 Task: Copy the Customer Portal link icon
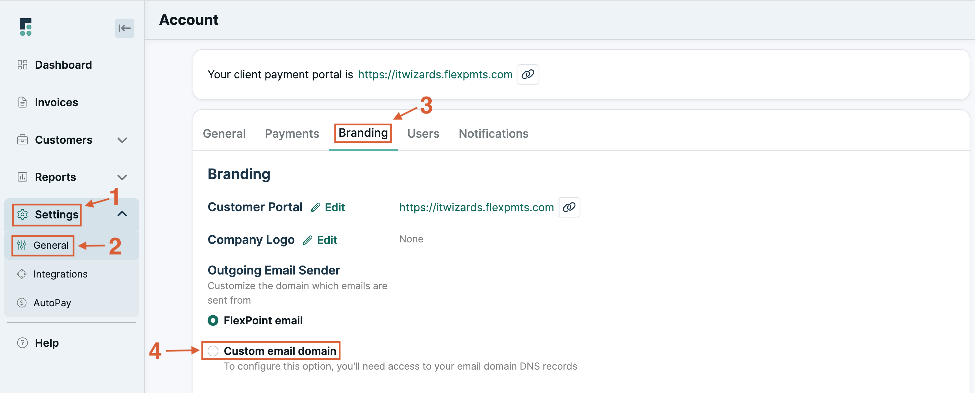click(x=569, y=207)
